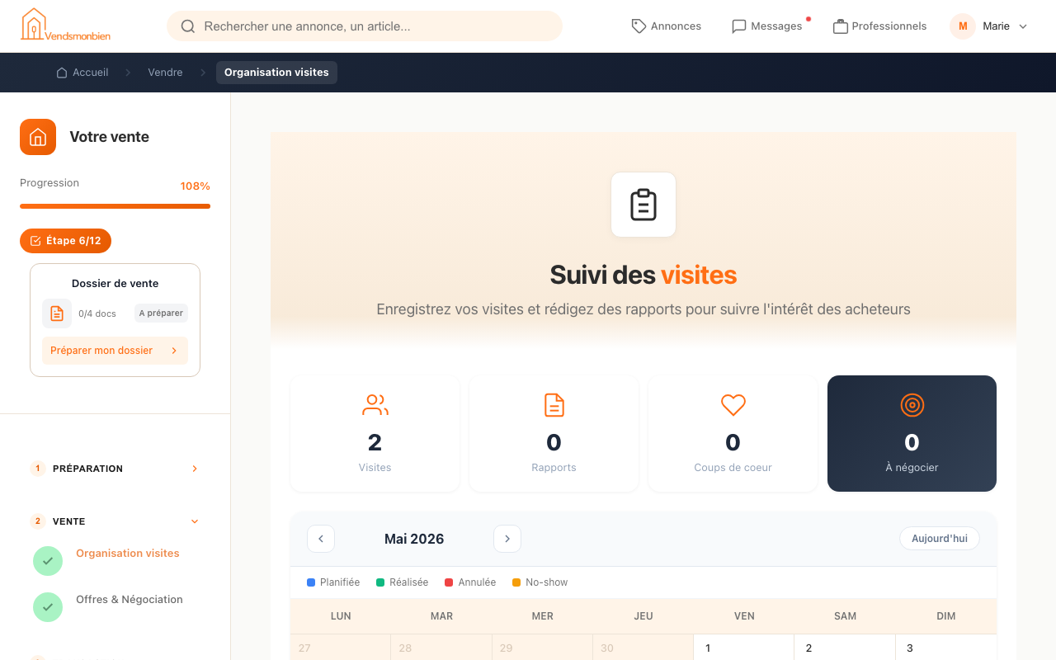The height and width of the screenshot is (660, 1056).
Task: Click the Accueil home icon in breadcrumb
Action: tap(62, 73)
